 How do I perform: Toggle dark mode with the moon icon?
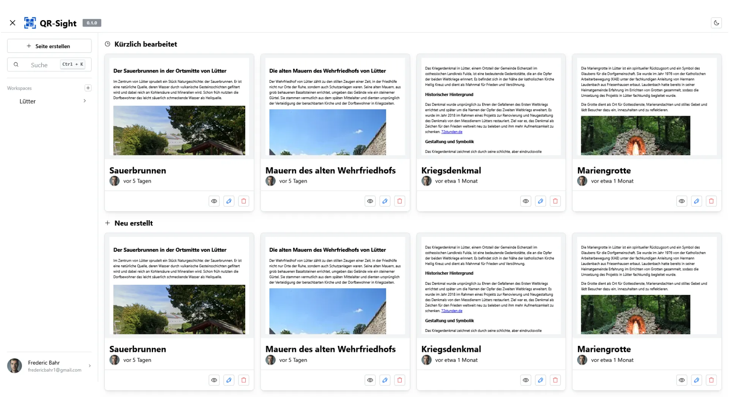coord(716,23)
